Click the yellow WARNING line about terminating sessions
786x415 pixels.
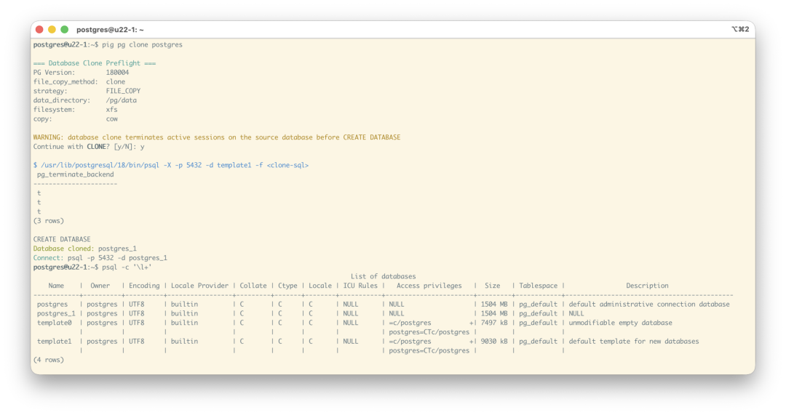pyautogui.click(x=217, y=137)
